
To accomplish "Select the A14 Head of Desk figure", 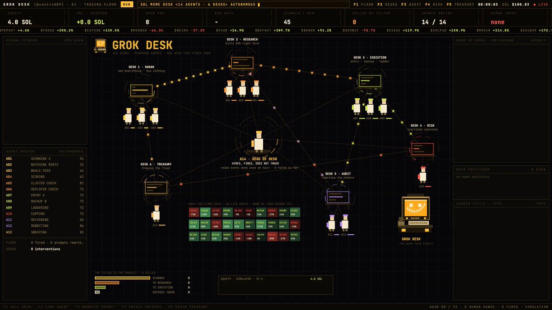I will click(x=259, y=141).
